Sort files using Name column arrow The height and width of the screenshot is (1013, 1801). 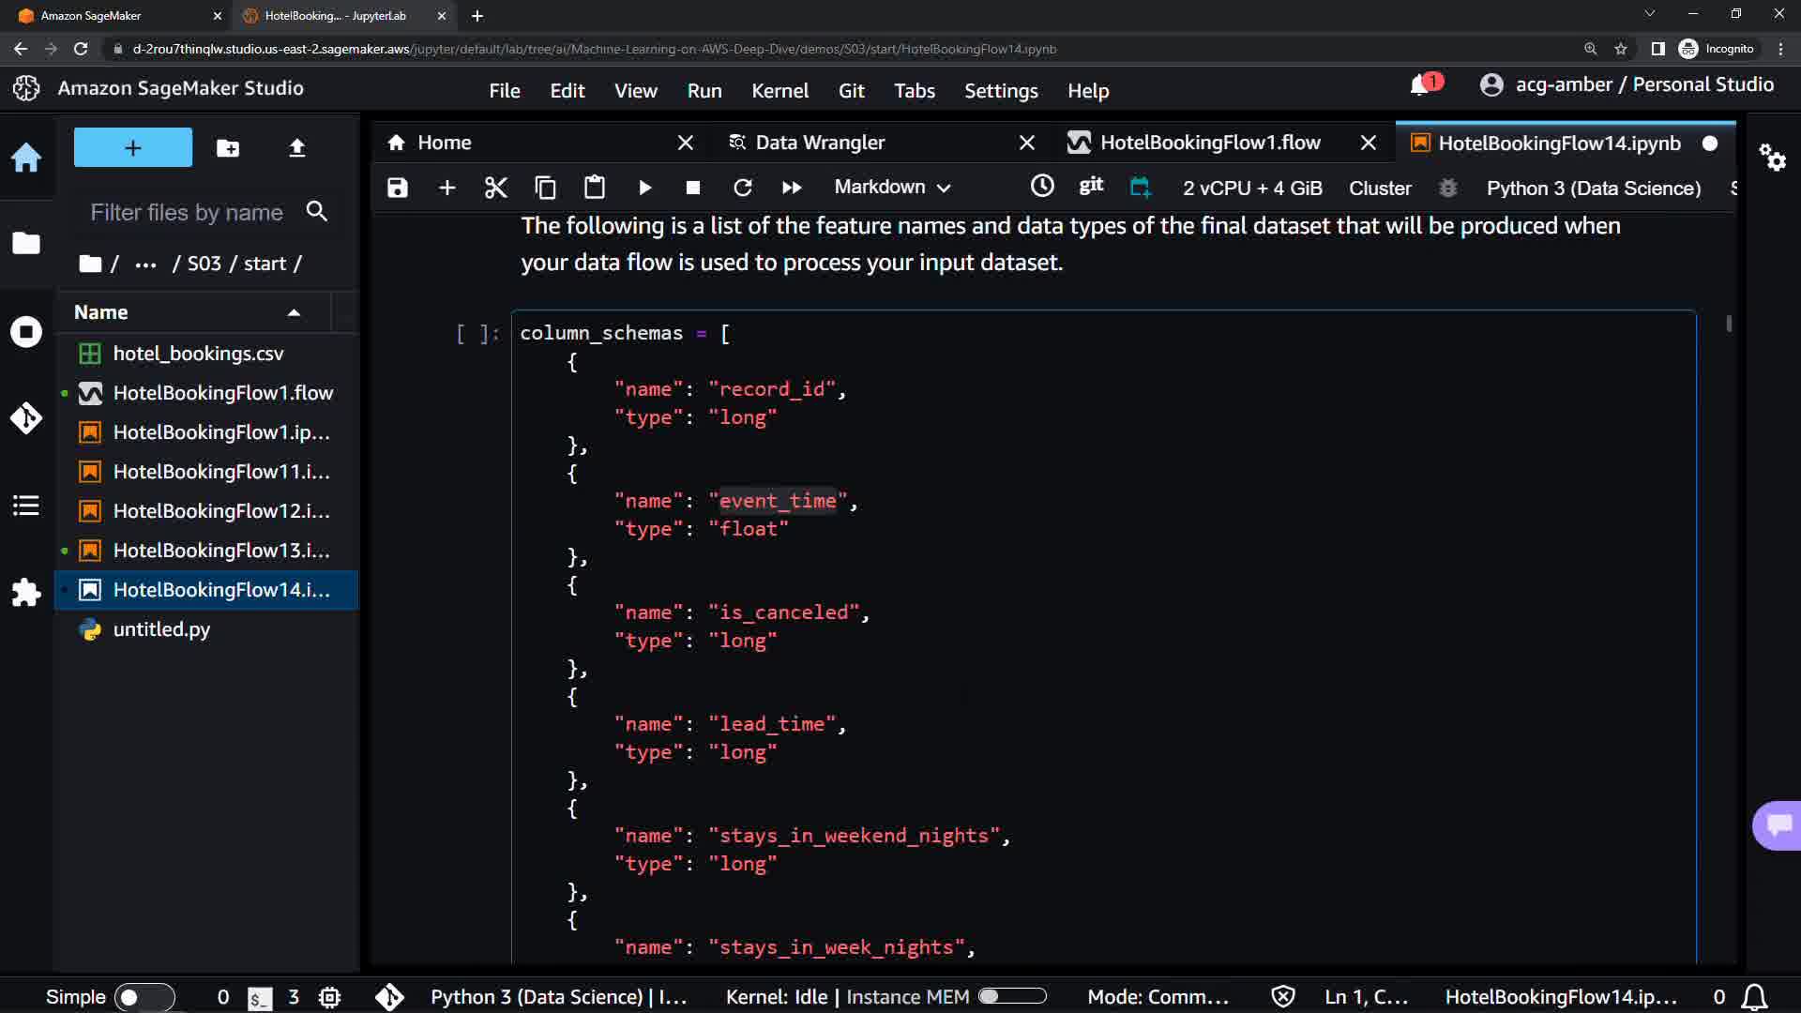click(x=294, y=313)
